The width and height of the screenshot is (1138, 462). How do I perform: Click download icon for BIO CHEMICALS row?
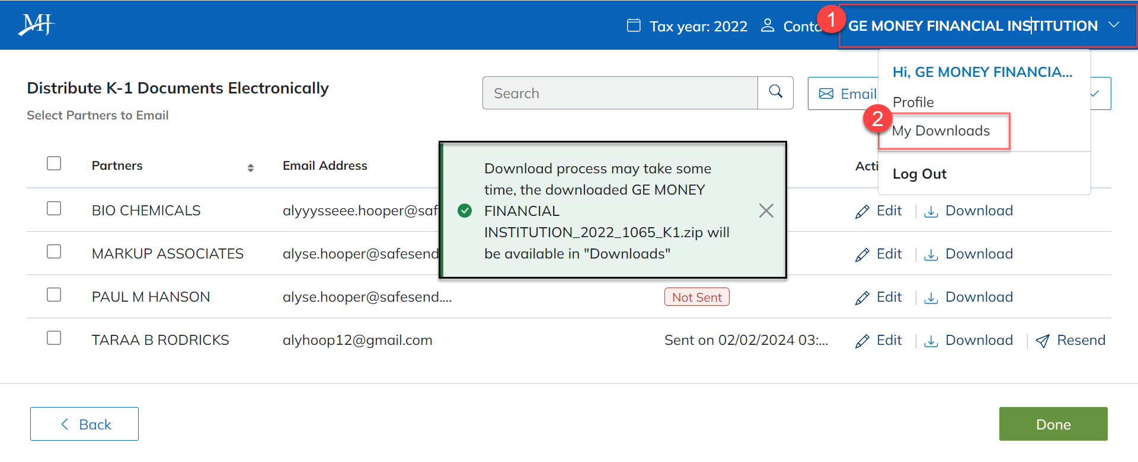click(931, 211)
